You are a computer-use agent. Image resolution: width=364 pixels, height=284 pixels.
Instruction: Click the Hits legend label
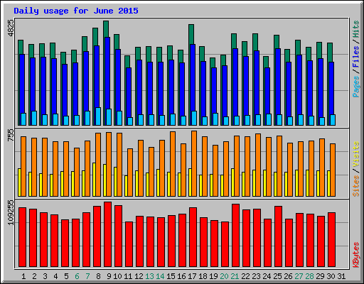point(356,29)
